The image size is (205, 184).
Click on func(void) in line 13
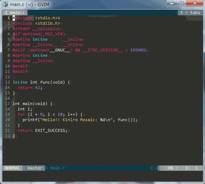[52, 82]
